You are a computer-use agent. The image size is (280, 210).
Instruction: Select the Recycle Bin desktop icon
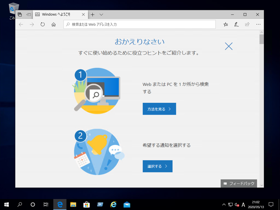coord(12,10)
